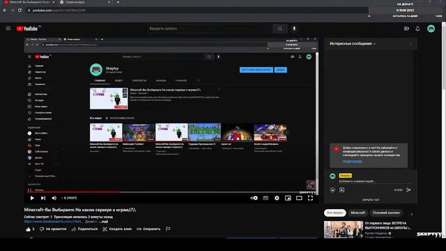Image resolution: width=446 pixels, height=251 pixels.
Task: Like the stream with thumbs up
Action: [x=30, y=229]
